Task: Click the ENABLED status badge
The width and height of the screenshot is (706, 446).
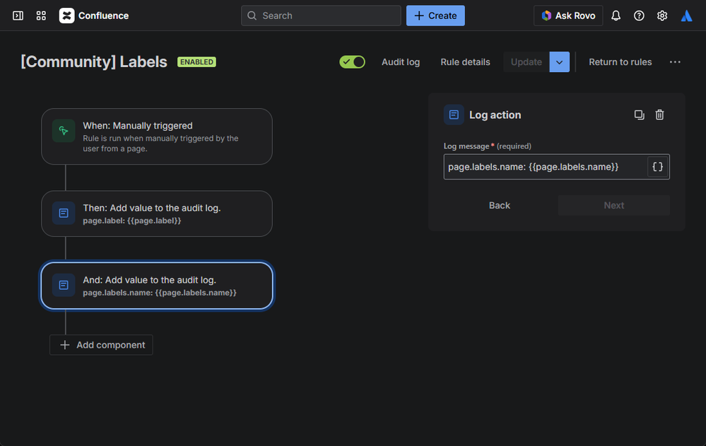Action: 196,61
